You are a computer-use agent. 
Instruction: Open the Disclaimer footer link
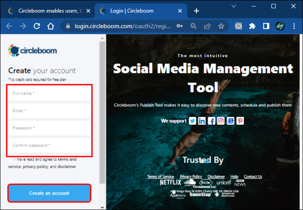pyautogui.click(x=216, y=177)
